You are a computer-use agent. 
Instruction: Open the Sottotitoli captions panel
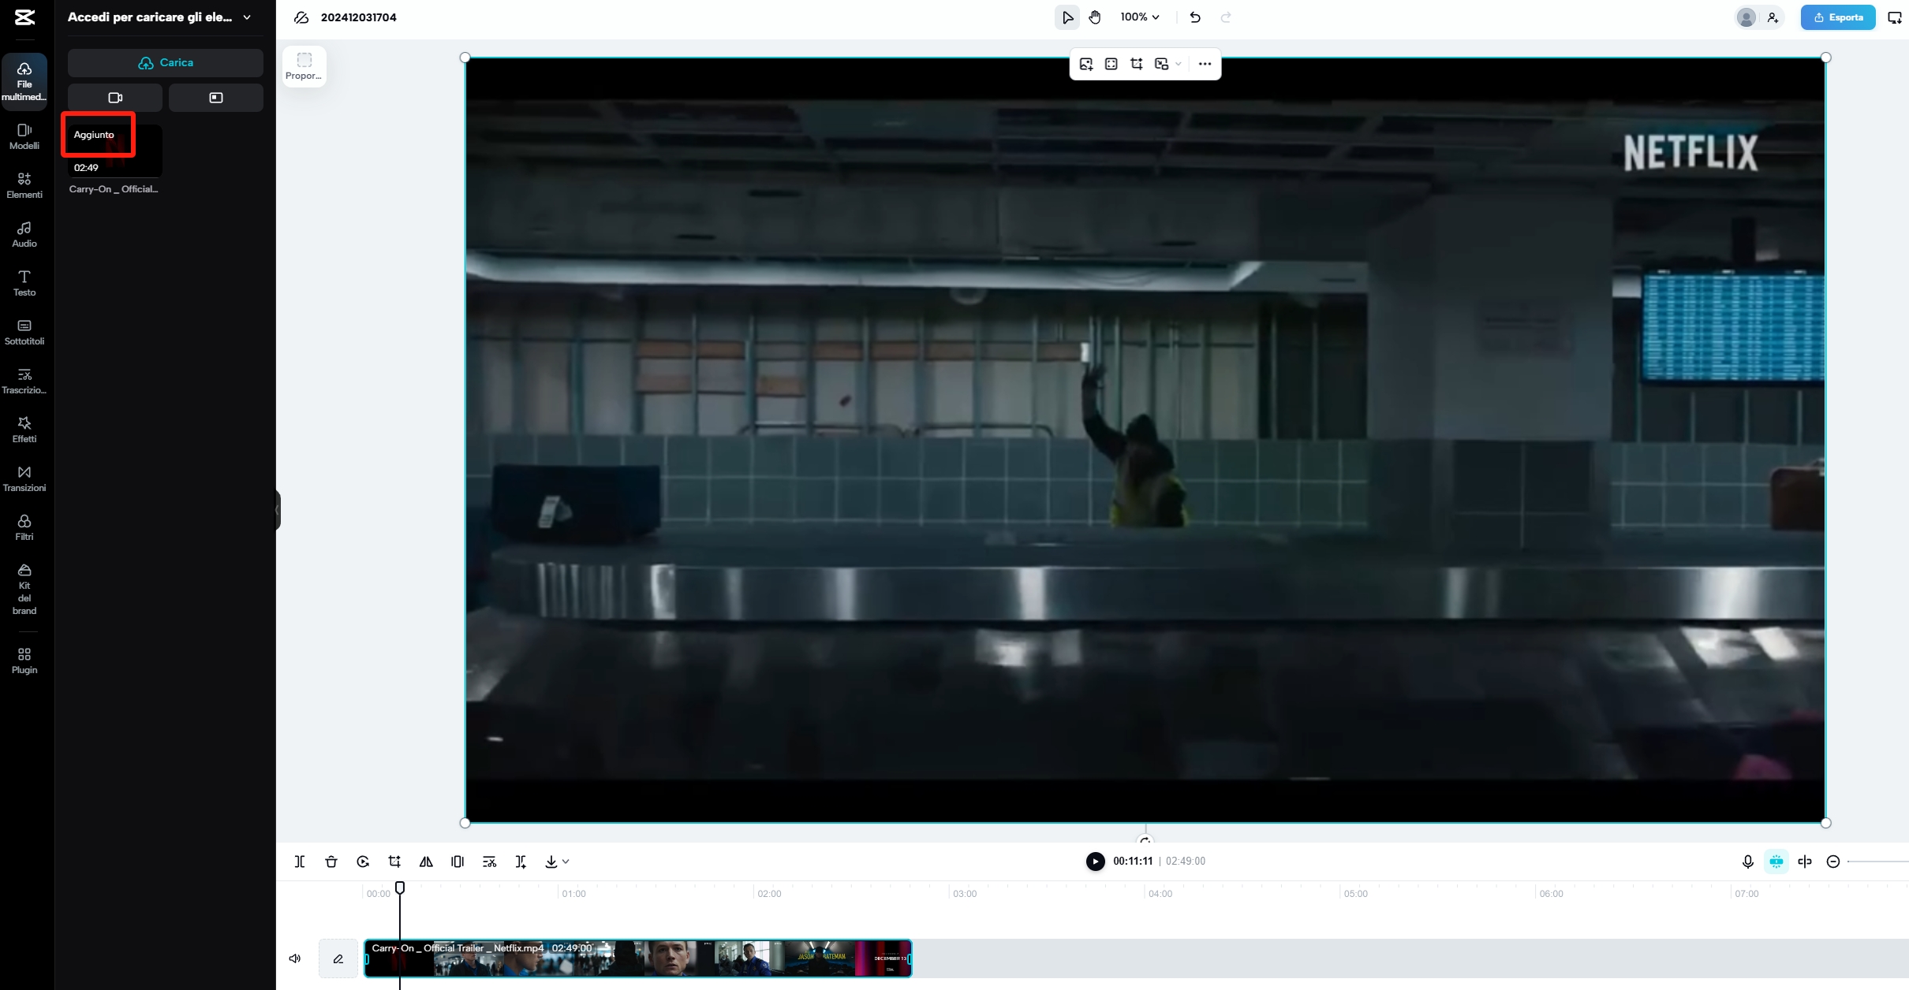pyautogui.click(x=24, y=332)
